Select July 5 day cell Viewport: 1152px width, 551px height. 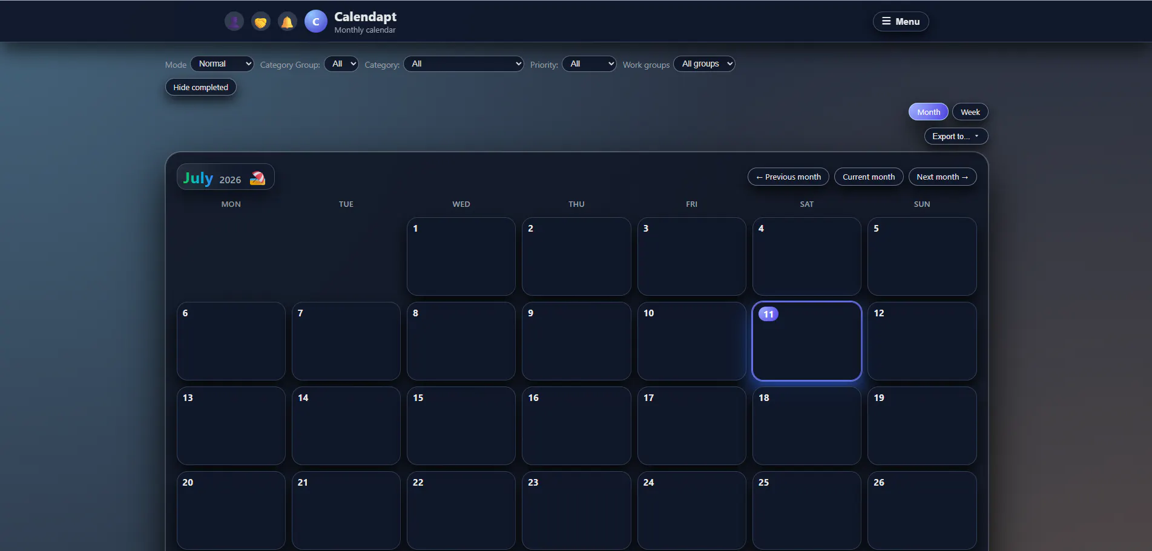coord(921,256)
